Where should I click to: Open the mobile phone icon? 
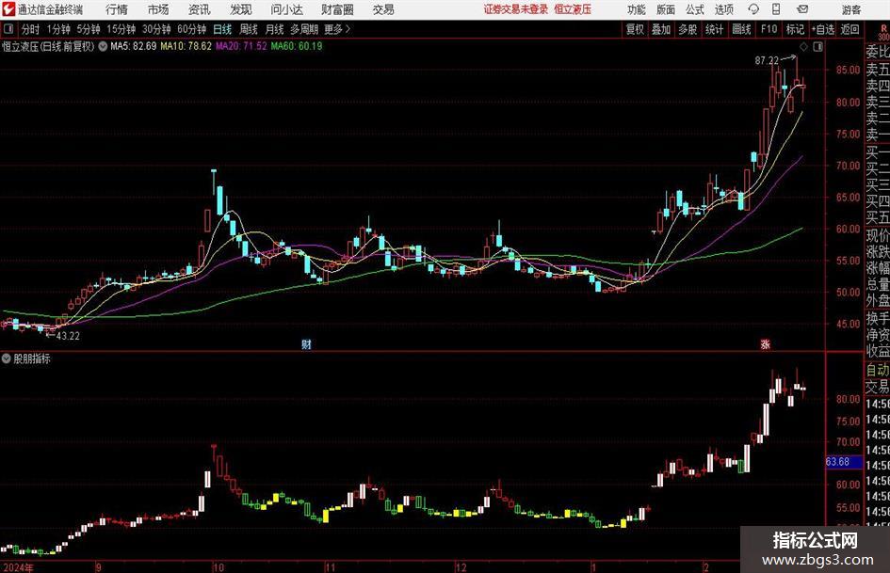pyautogui.click(x=776, y=9)
